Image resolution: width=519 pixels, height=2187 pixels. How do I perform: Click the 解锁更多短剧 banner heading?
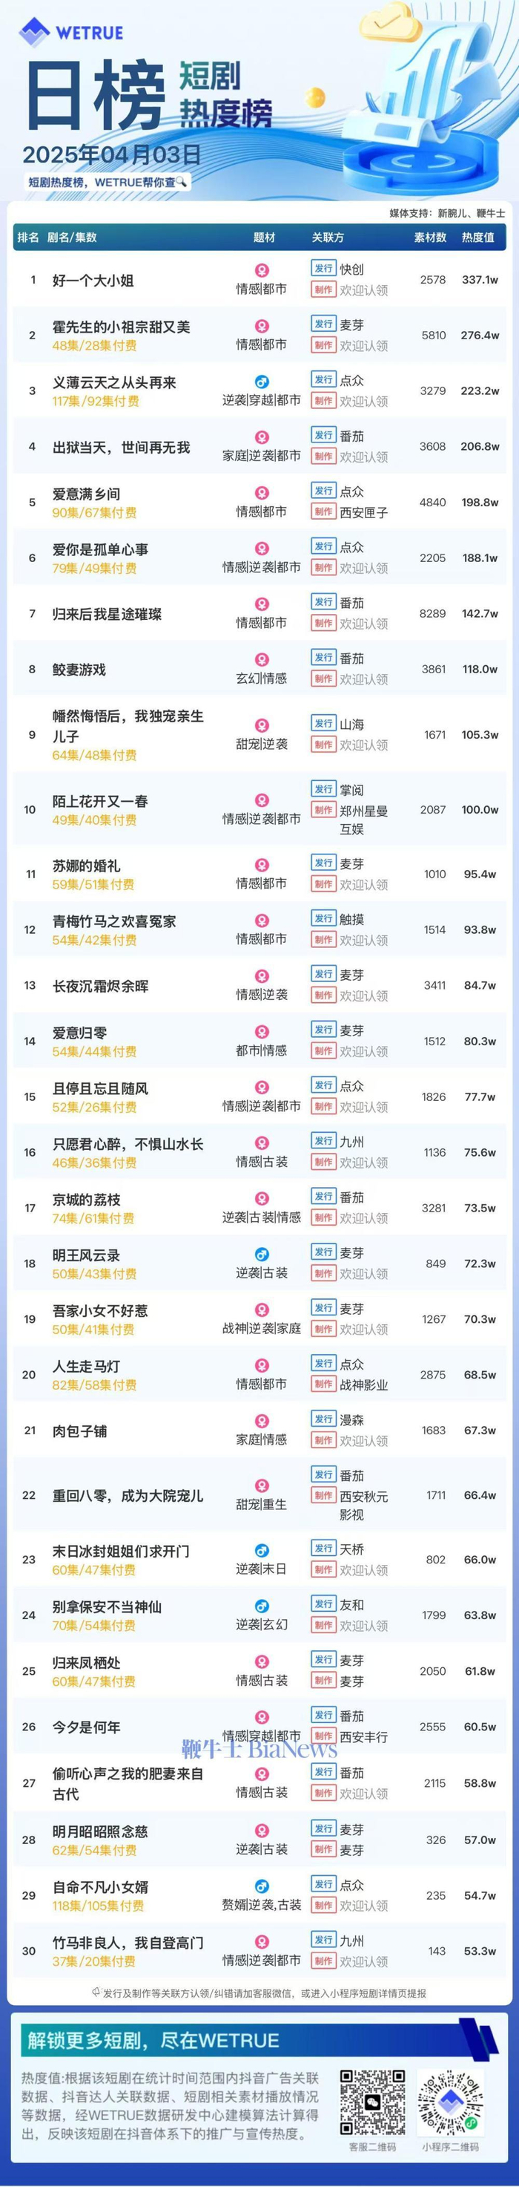tap(153, 2041)
